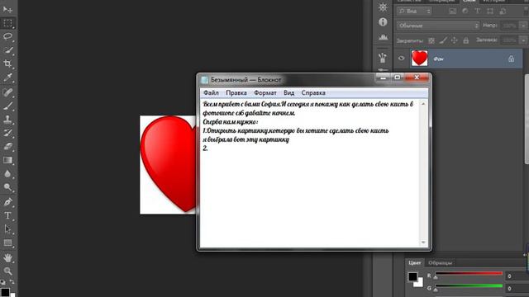Open the Histogram panel icon

point(383,37)
